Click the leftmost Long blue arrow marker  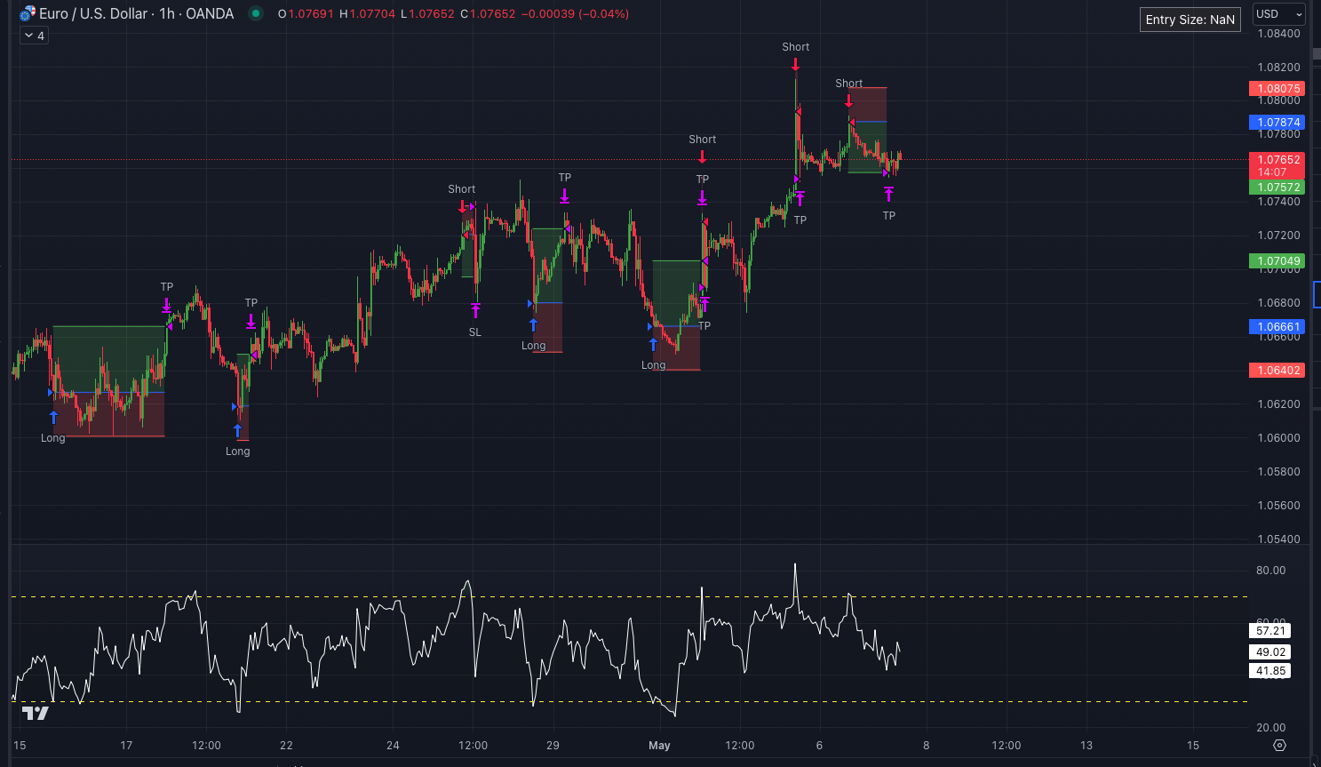click(x=53, y=417)
